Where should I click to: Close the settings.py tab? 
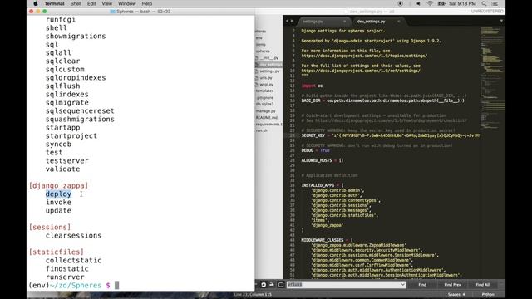[x=345, y=22]
